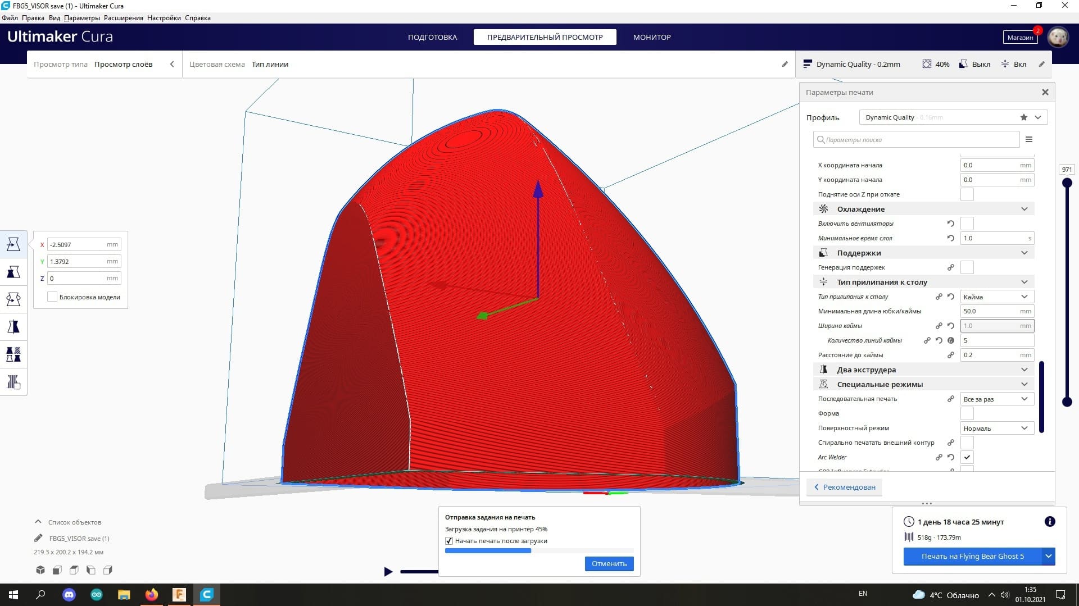Screen dimensions: 1079x606
Task: Uncheck the Arc Welder checkbox
Action: coord(967,457)
